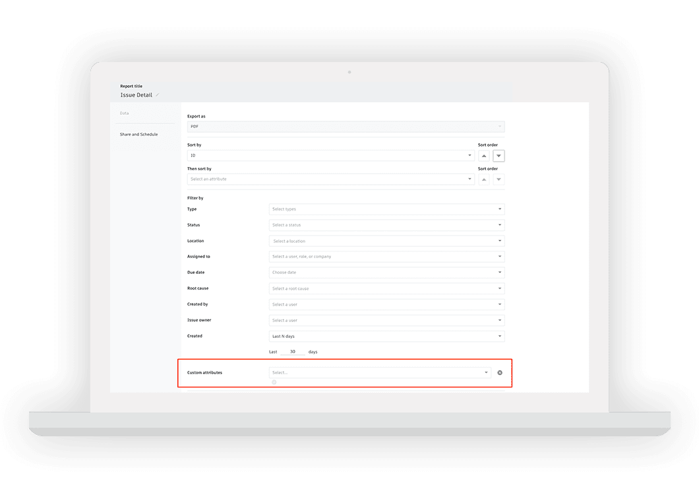699x497 pixels.
Task: Open the Type filter dropdown
Action: click(x=386, y=209)
